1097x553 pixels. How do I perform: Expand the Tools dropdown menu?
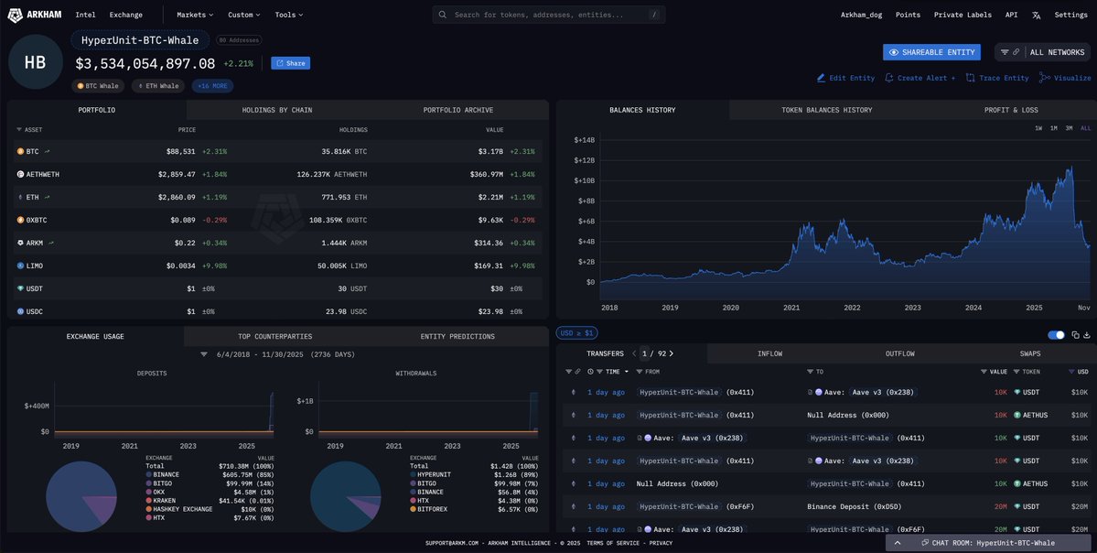tap(288, 15)
